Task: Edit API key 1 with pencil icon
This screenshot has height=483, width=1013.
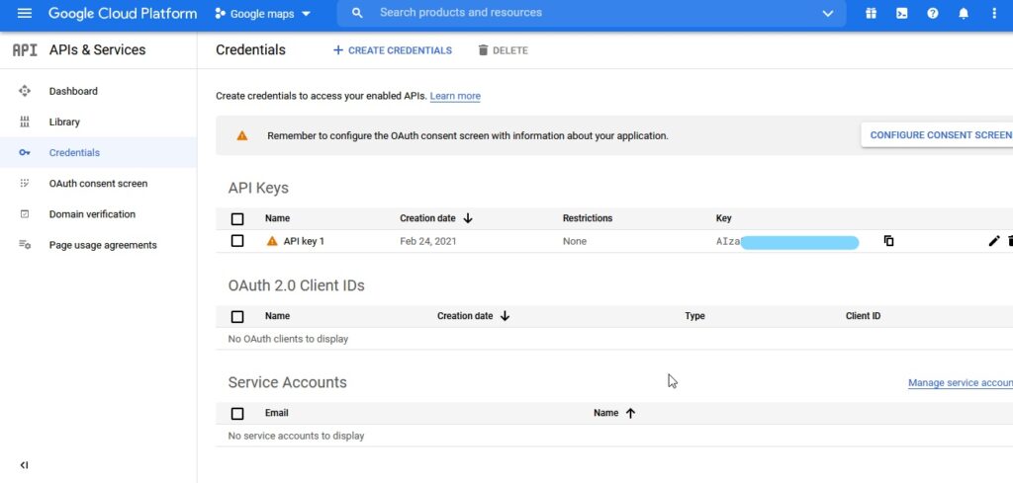Action: click(x=994, y=241)
